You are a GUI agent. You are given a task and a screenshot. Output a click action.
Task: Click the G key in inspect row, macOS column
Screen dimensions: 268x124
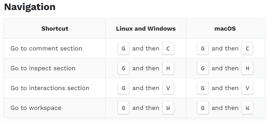(203, 68)
